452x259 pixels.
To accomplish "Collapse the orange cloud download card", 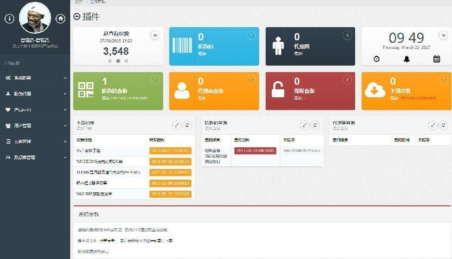I will point(444,80).
